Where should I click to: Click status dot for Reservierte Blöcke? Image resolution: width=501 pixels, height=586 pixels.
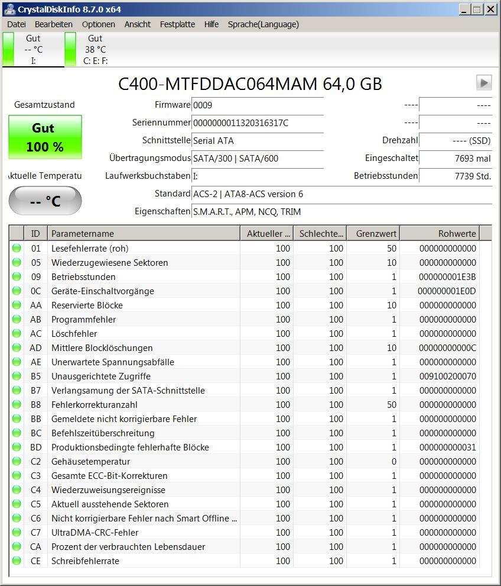coord(17,305)
